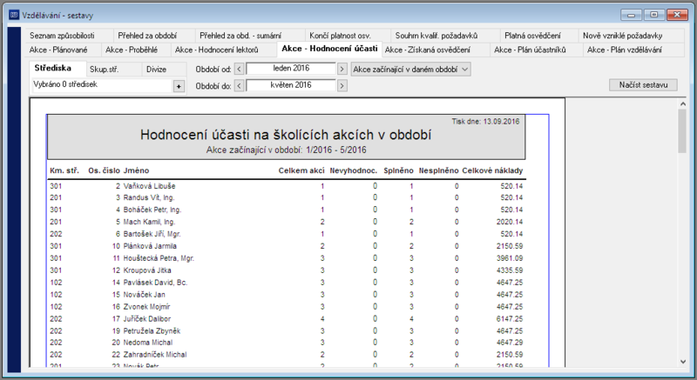
Task: Select the row for Houštecká Petra, Mgr.
Action: click(287, 258)
